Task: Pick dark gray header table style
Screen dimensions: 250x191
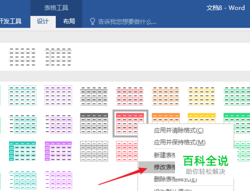Action: tap(94, 123)
